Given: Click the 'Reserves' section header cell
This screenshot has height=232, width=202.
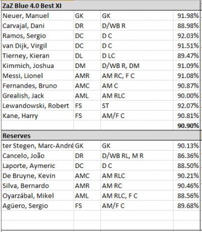Looking at the screenshot, I should (100, 135).
